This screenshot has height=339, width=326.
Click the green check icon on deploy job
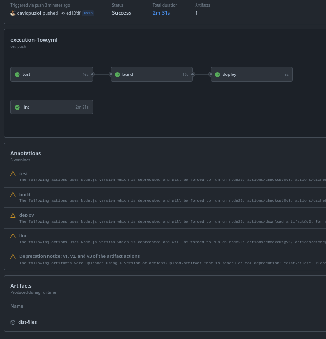(217, 75)
